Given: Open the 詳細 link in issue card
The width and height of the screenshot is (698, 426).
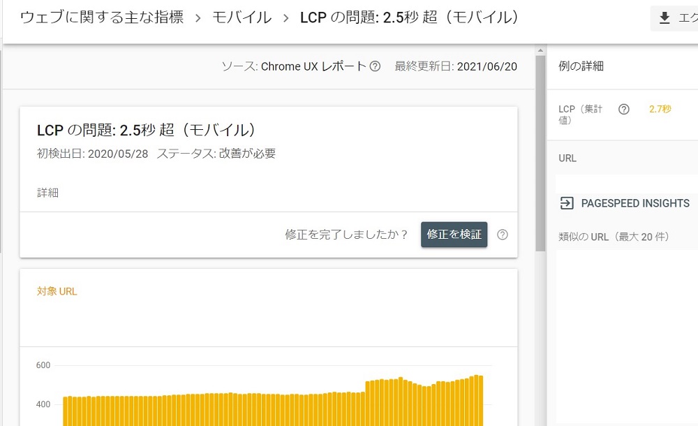Looking at the screenshot, I should click(48, 193).
